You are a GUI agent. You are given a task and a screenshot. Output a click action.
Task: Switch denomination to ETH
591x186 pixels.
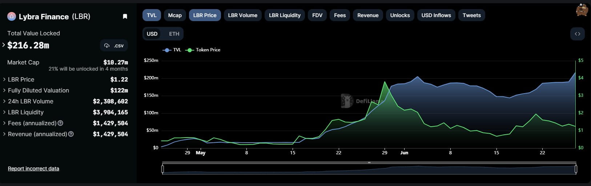(x=174, y=34)
